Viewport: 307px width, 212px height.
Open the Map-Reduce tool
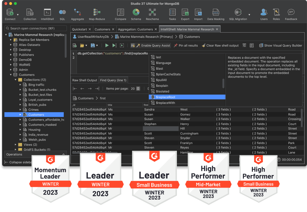pos(97,14)
